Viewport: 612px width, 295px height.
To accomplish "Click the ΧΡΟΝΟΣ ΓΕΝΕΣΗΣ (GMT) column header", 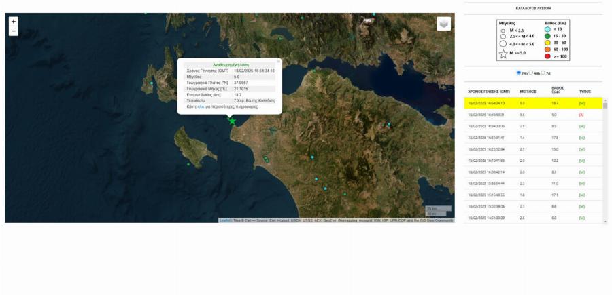I will point(489,92).
